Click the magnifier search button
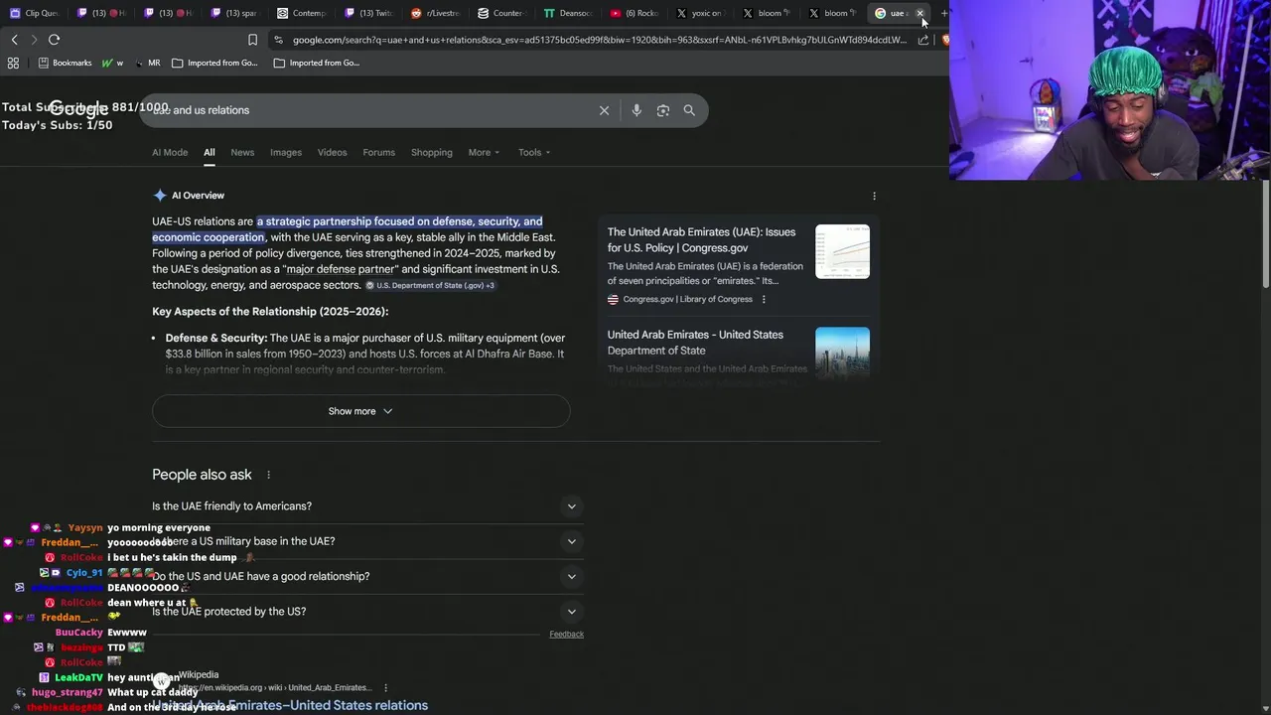The image size is (1271, 715). click(x=689, y=110)
